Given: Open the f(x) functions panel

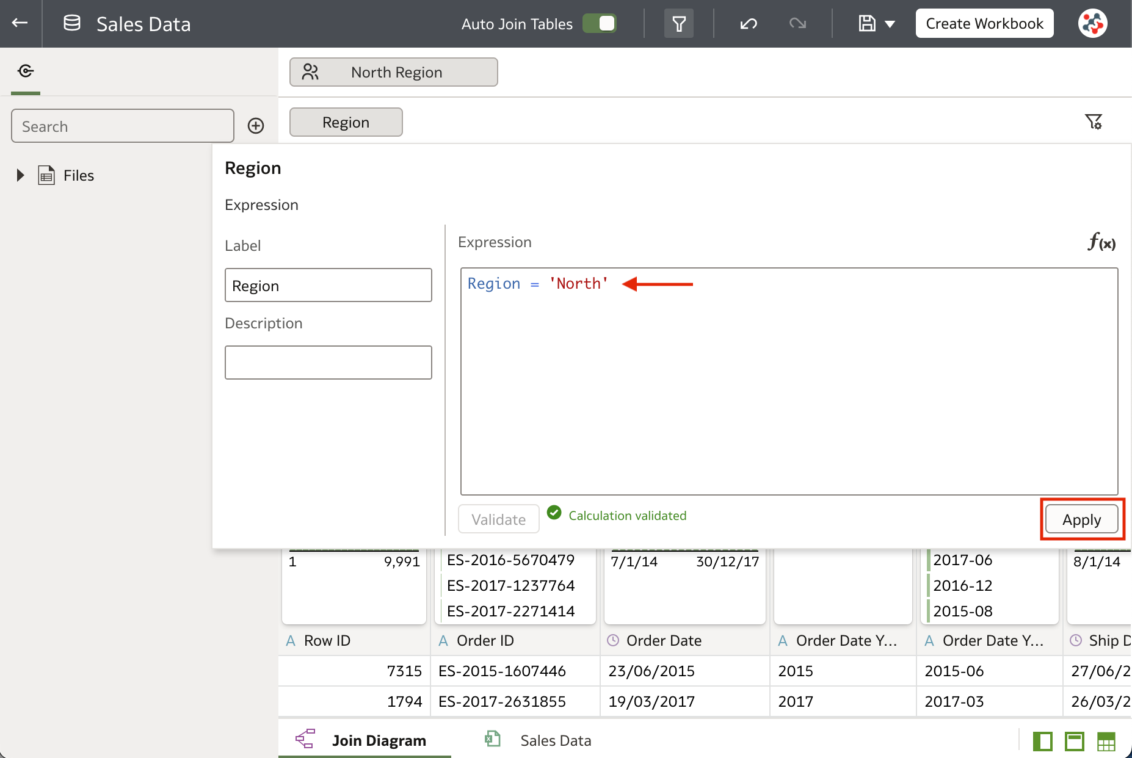Looking at the screenshot, I should [x=1101, y=242].
